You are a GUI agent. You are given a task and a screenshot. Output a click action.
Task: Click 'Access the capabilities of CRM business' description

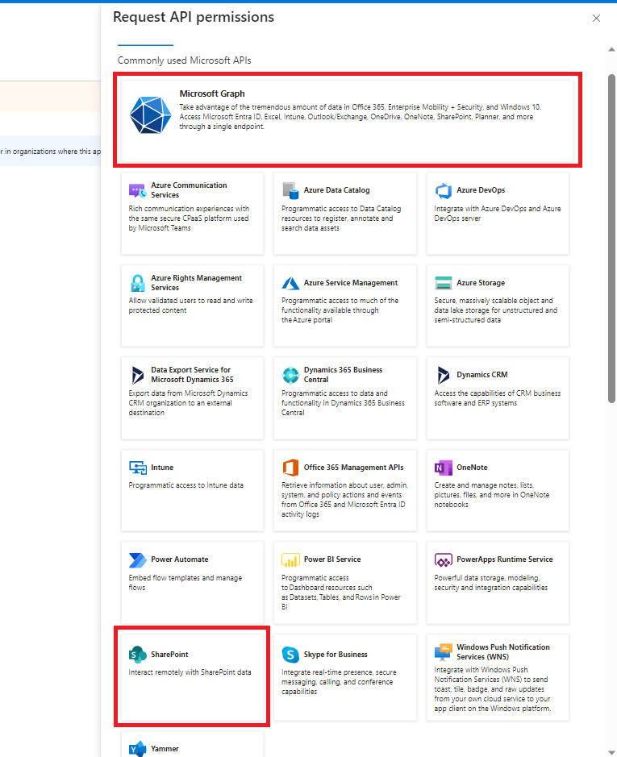pos(498,397)
